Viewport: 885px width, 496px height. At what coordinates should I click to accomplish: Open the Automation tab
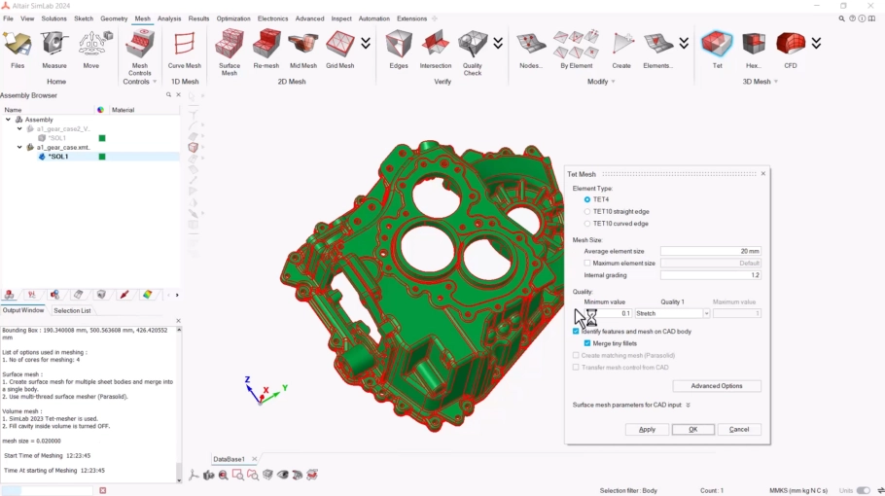point(374,18)
